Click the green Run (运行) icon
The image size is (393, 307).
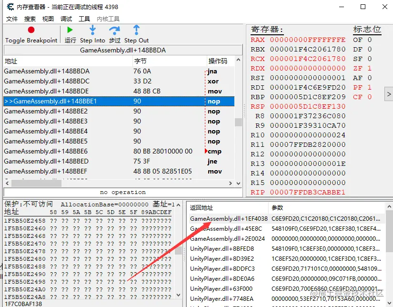(70, 30)
